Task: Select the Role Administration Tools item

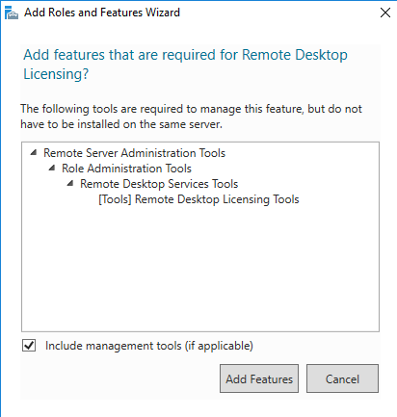Action: [126, 169]
